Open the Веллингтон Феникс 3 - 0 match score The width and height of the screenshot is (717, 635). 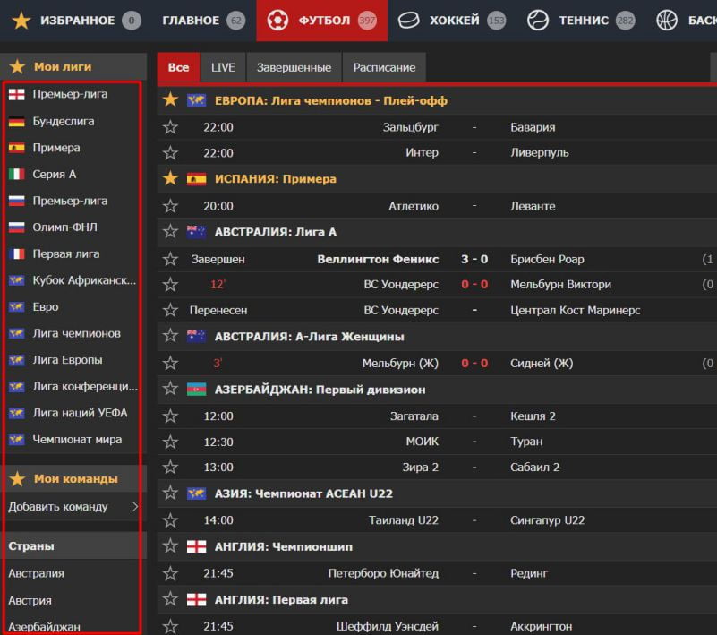pyautogui.click(x=474, y=259)
